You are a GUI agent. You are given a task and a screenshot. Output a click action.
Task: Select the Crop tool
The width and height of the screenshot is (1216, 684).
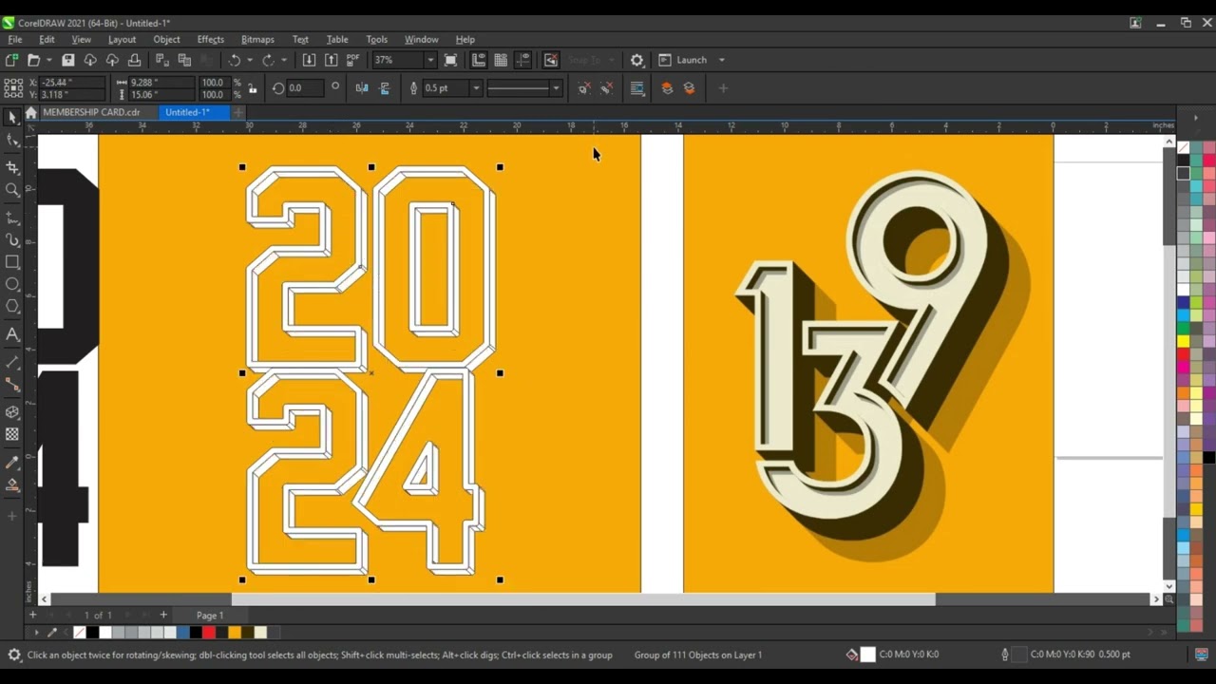tap(12, 168)
